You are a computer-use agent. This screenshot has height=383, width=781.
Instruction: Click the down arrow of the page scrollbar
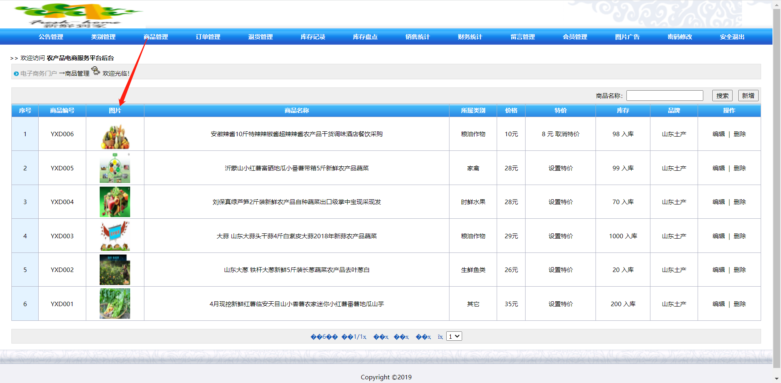coord(777,379)
